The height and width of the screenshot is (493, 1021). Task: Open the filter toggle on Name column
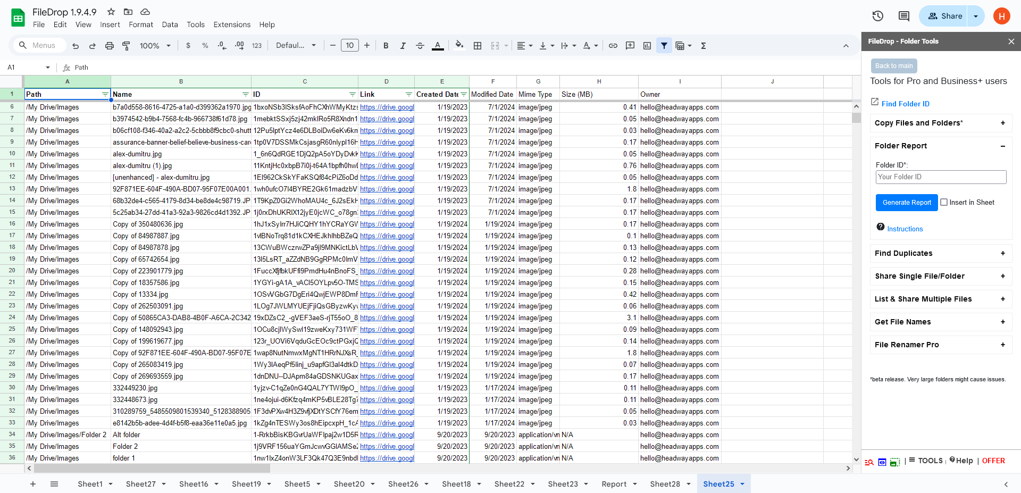[246, 94]
